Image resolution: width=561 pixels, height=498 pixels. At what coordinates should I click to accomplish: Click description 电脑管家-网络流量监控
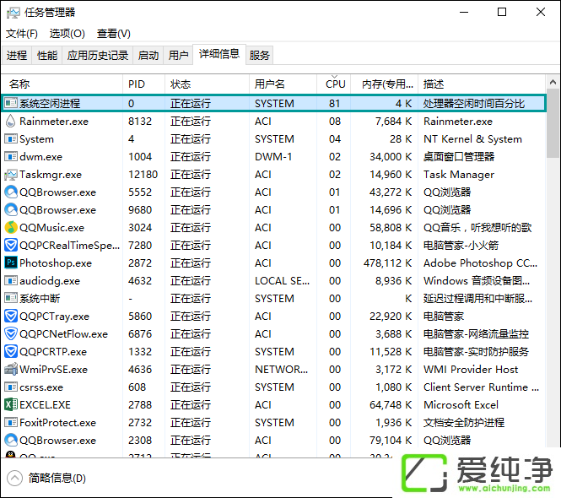click(x=476, y=333)
